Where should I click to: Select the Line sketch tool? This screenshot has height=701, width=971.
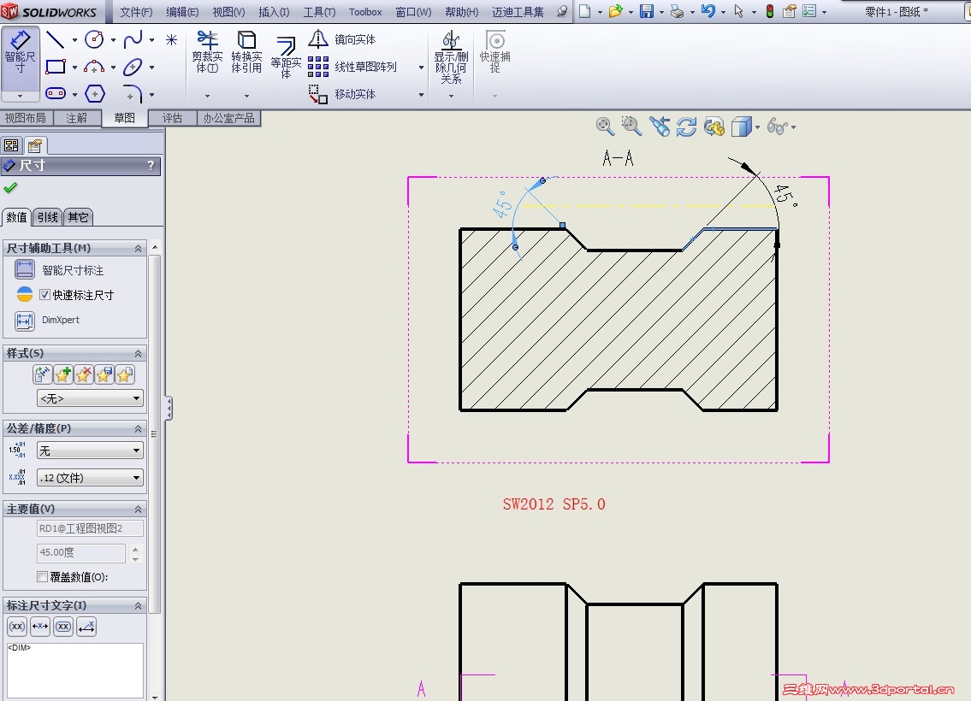(x=56, y=39)
